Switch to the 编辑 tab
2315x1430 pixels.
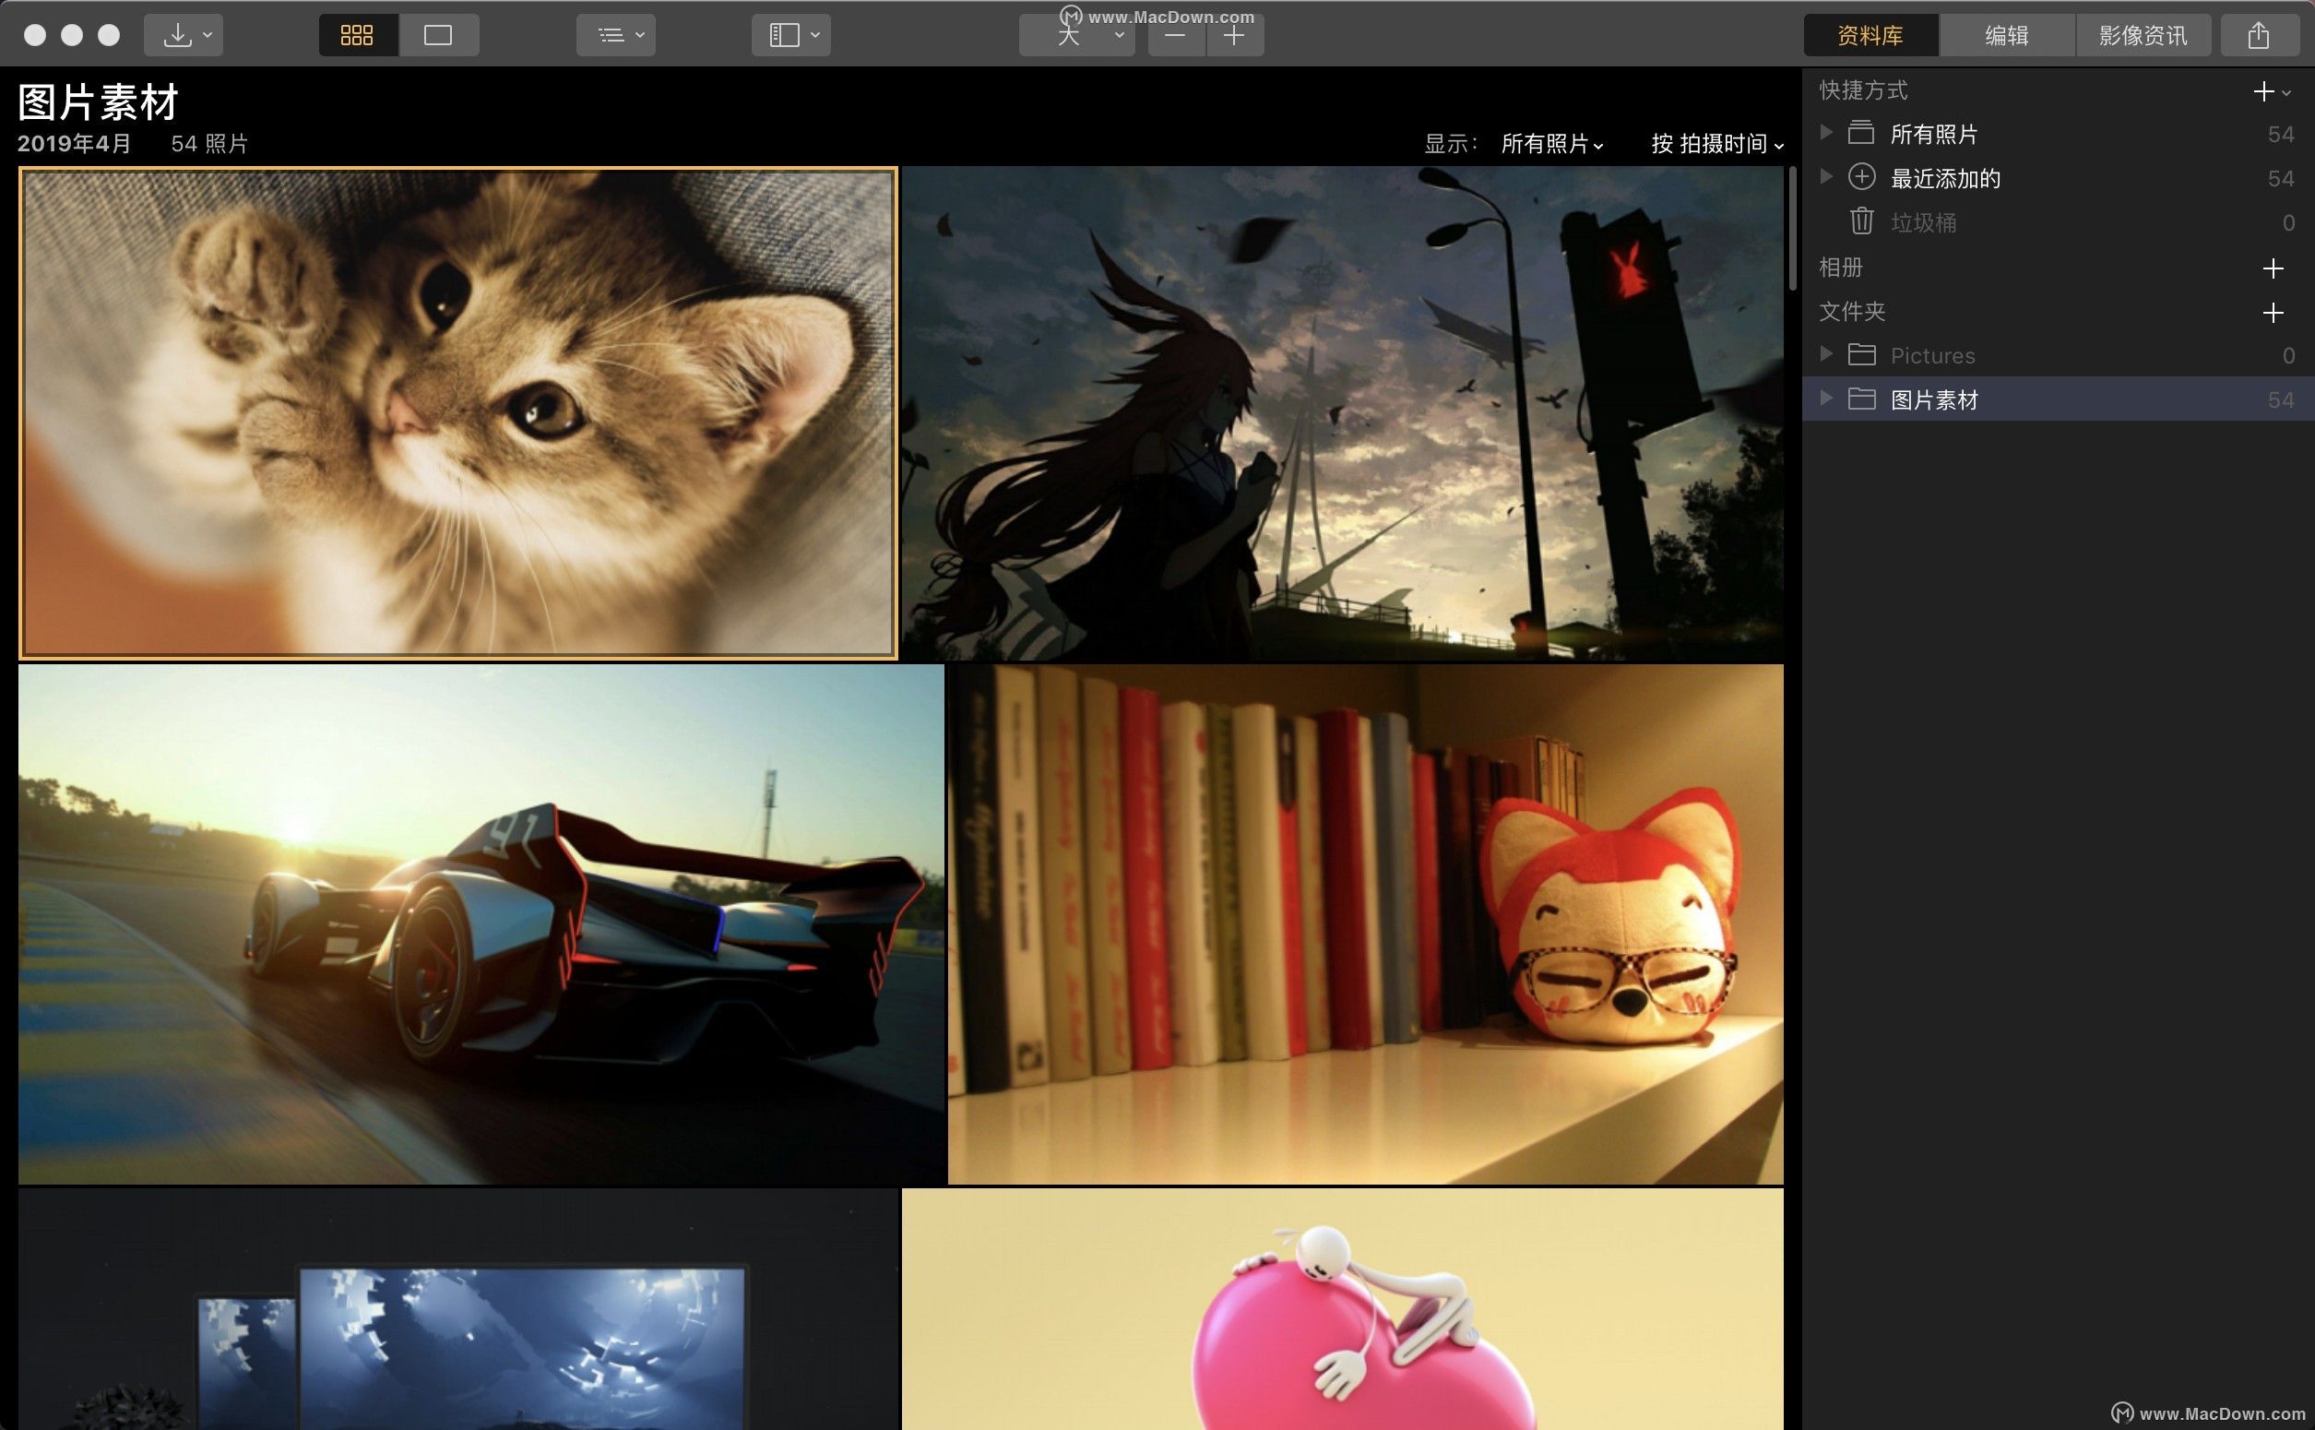[x=2007, y=35]
